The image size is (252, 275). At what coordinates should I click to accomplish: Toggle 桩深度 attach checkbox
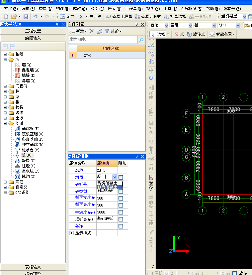(x=121, y=212)
